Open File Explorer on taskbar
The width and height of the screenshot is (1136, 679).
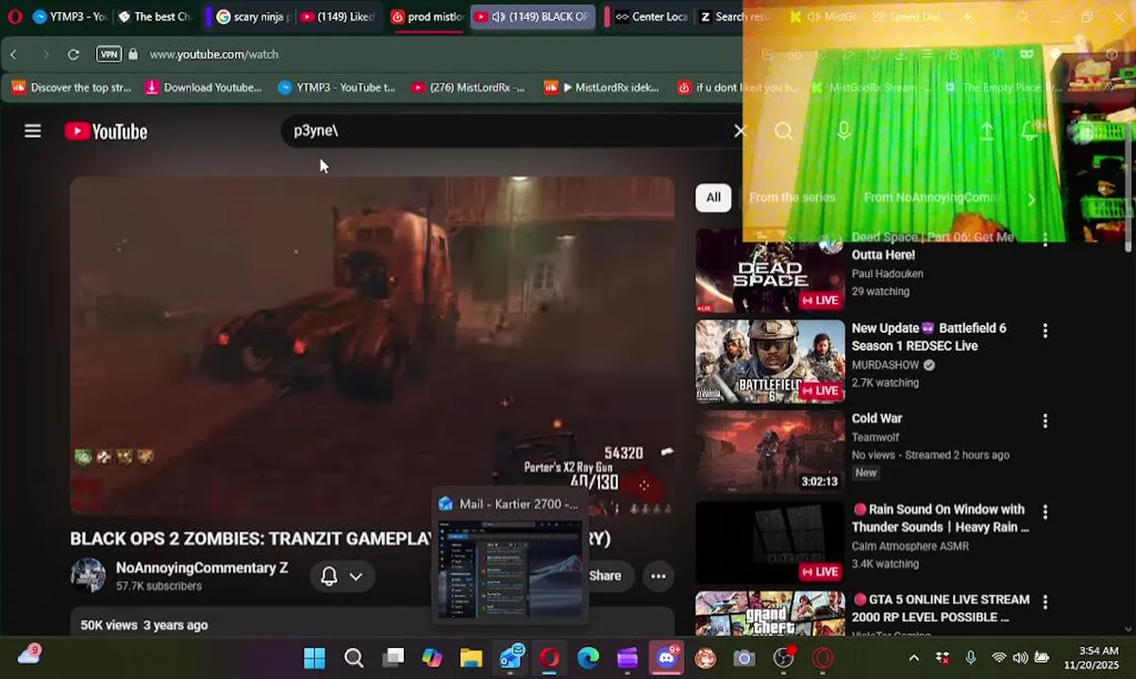(471, 657)
